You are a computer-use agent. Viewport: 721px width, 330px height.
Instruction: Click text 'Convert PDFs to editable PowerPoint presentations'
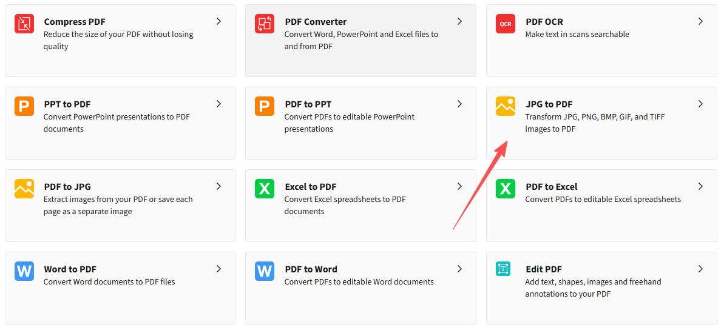click(x=350, y=123)
